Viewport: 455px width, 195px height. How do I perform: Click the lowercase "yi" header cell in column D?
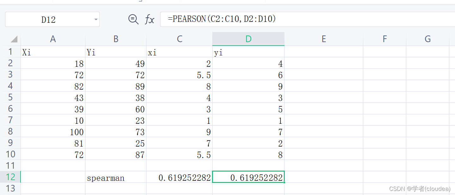(248, 52)
